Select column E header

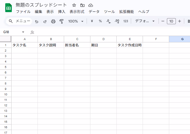130,39
